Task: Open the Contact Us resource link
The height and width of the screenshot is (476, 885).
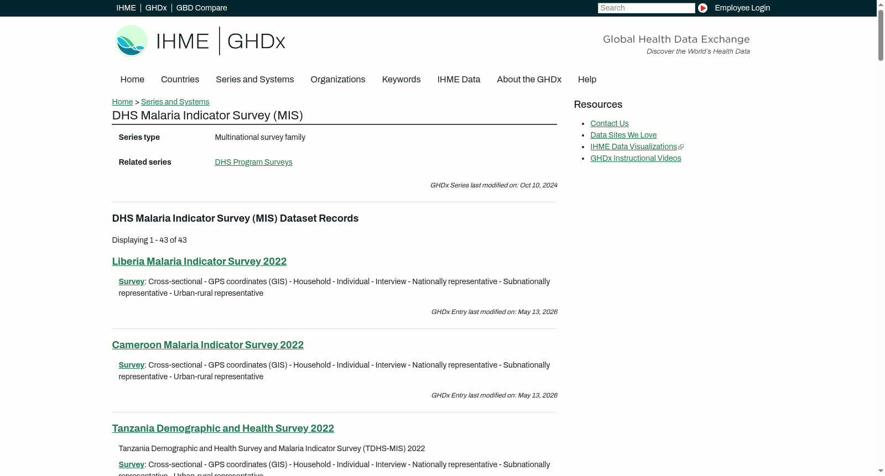Action: click(x=610, y=123)
